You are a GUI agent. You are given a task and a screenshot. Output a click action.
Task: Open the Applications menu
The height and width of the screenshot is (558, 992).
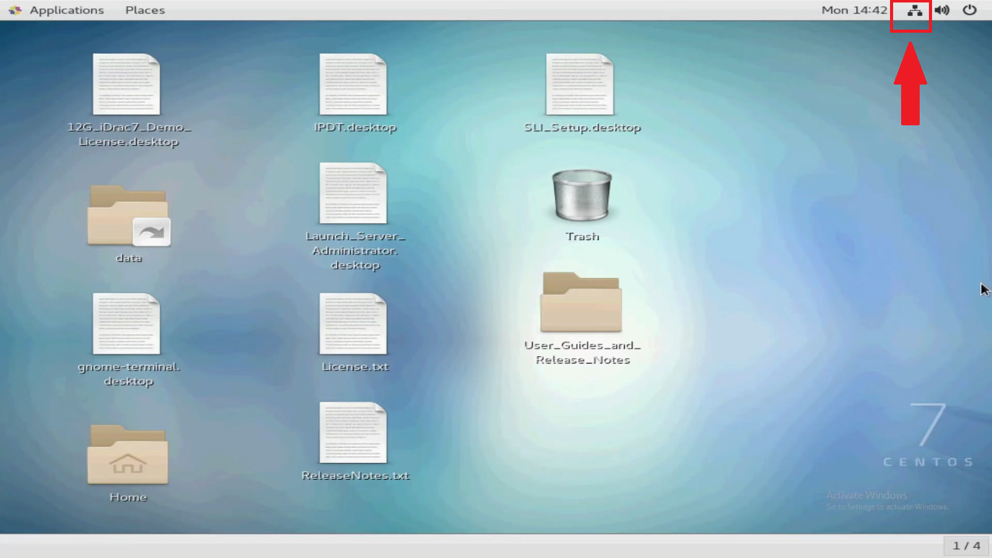click(x=66, y=10)
